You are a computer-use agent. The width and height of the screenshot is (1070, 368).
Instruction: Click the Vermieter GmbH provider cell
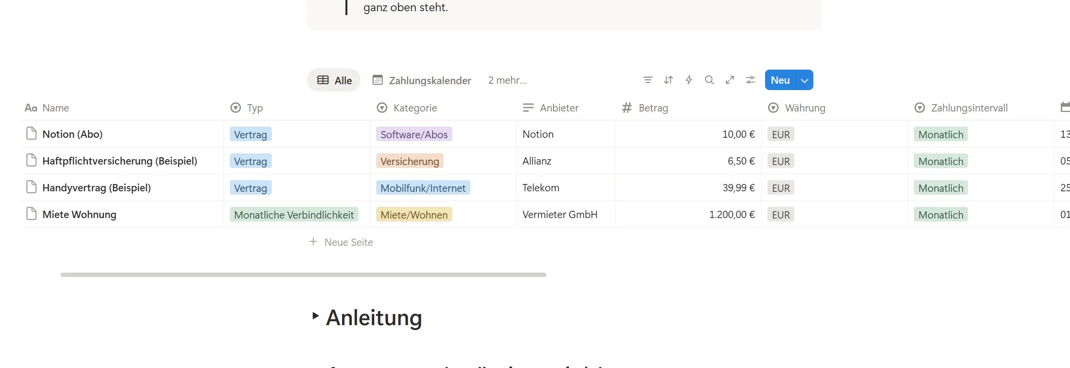[x=565, y=214]
